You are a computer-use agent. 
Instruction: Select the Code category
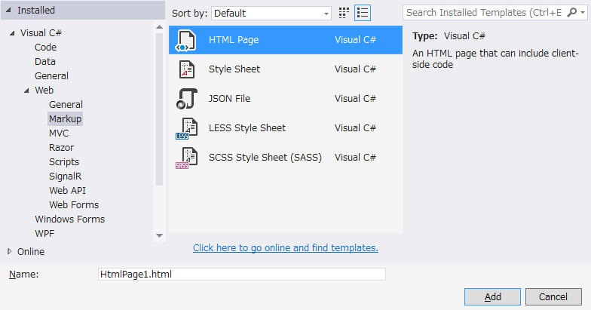[x=45, y=47]
